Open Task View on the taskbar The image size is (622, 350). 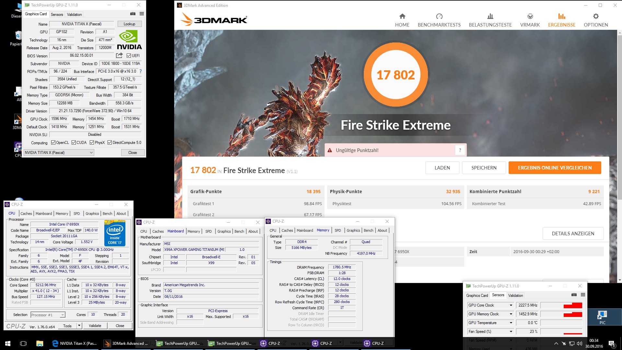pyautogui.click(x=23, y=343)
